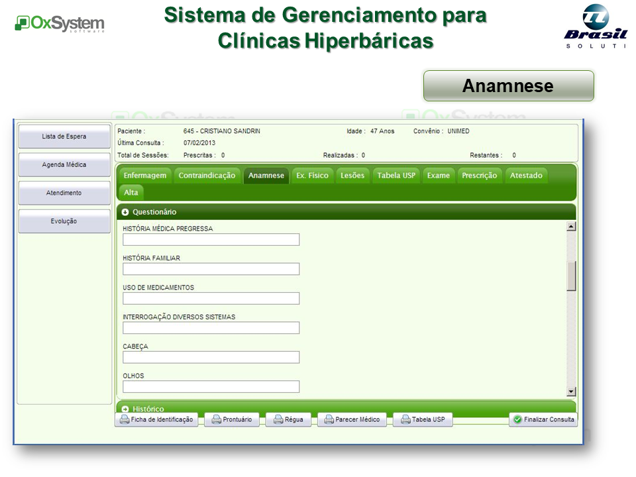Open Lista de Espera in sidebar
The width and height of the screenshot is (636, 477).
coord(64,136)
